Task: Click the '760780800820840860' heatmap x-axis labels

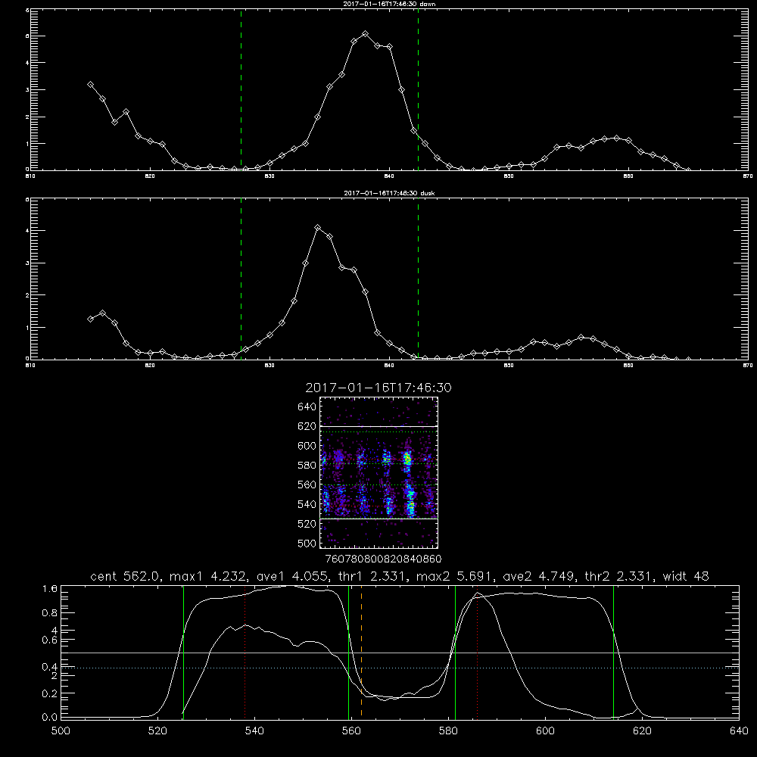Action: pyautogui.click(x=384, y=559)
